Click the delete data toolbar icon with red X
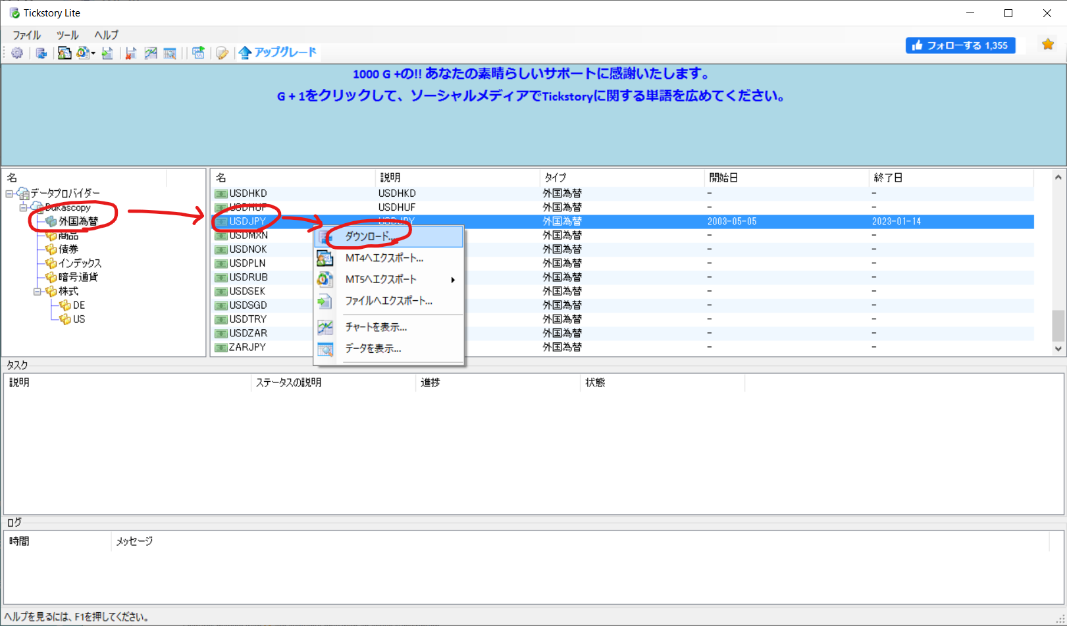The height and width of the screenshot is (626, 1067). pos(131,53)
